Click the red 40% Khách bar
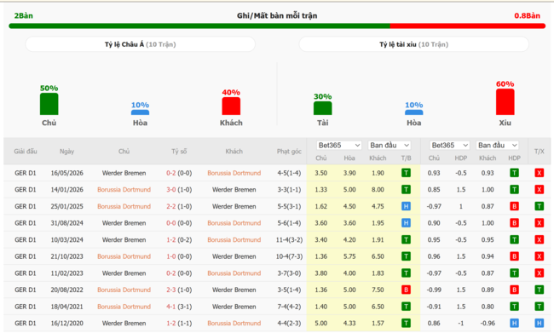Screen dimensions: 554x333 231,106
